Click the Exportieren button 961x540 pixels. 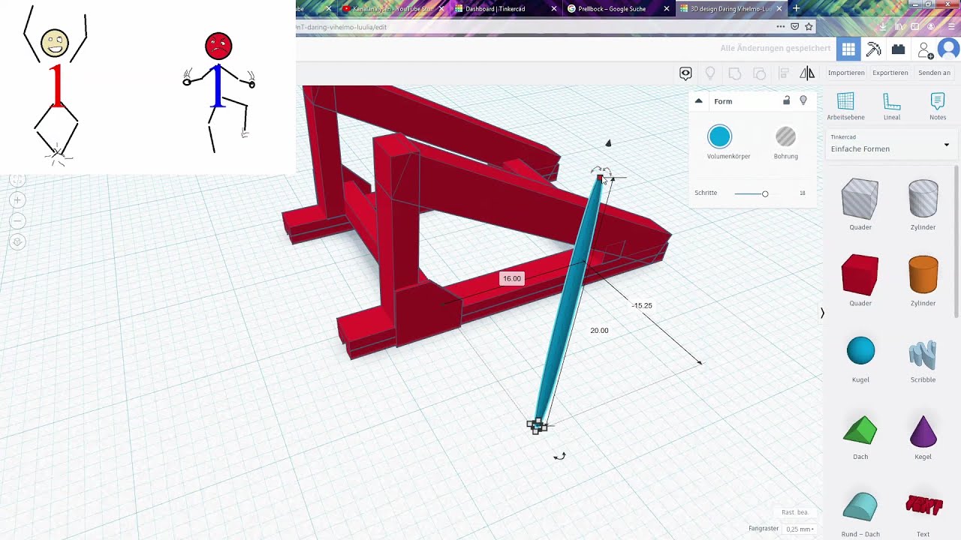[890, 73]
